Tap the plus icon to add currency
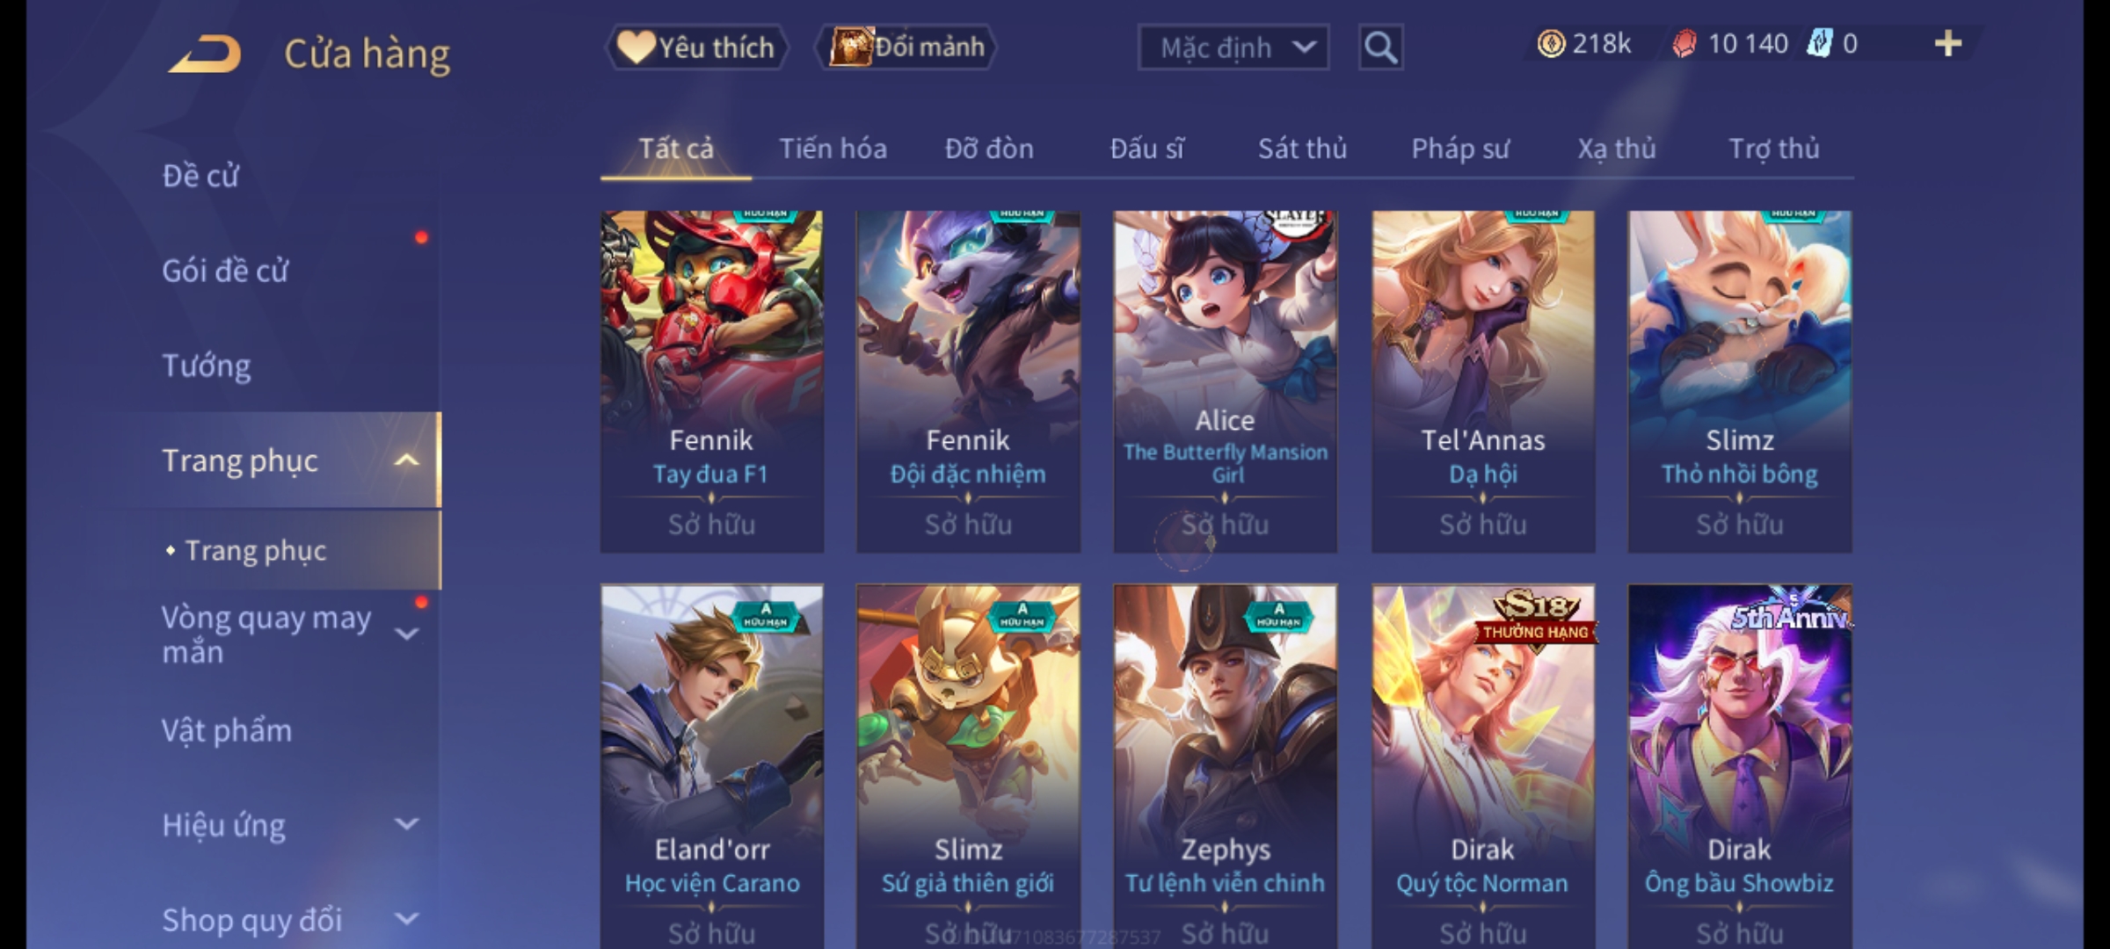 tap(1948, 43)
